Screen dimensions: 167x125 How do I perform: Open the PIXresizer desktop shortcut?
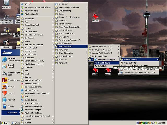point(6,4)
